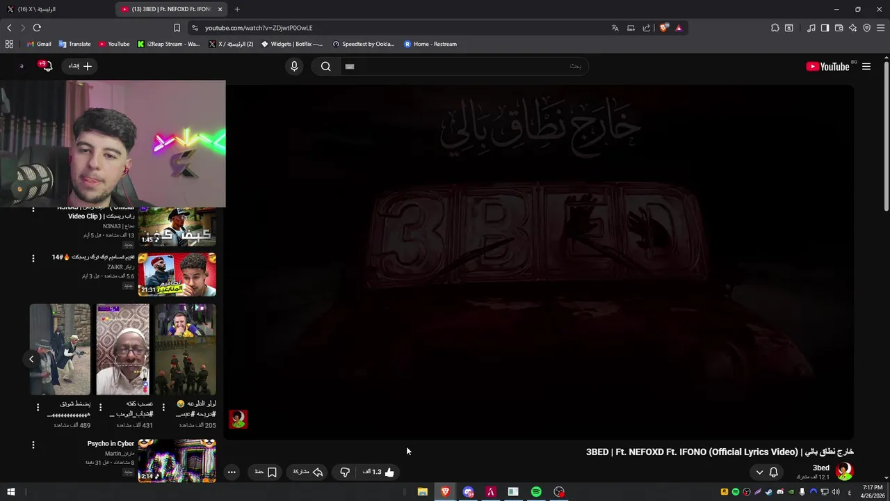Open options for the 205 ألف short
The height and width of the screenshot is (501, 890).
pos(163,407)
